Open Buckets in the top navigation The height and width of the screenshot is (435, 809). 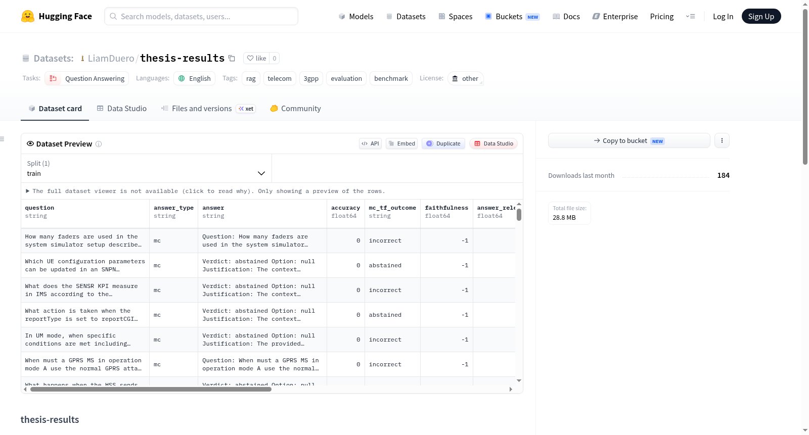(x=512, y=16)
